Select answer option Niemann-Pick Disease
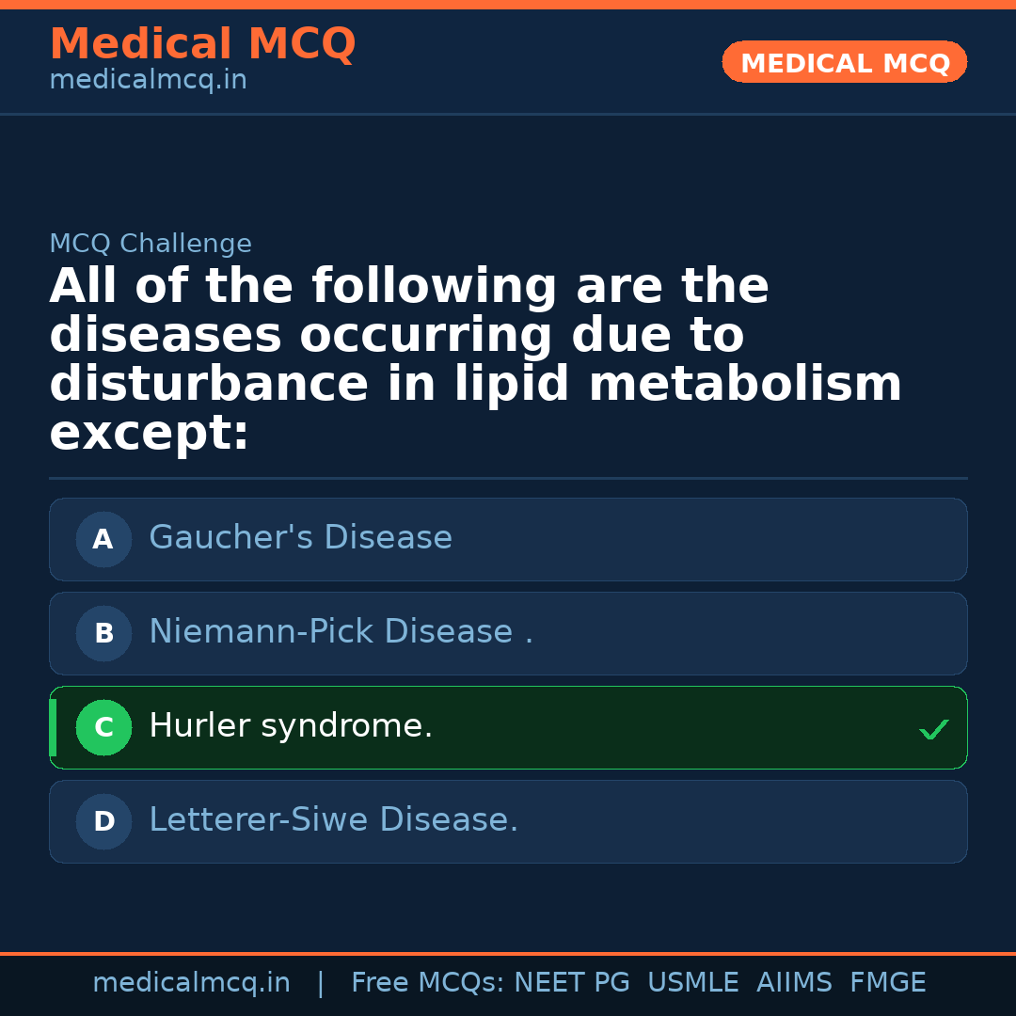 508,633
